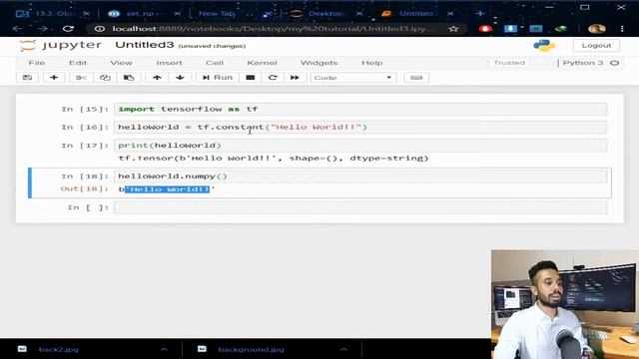Open downloaded background.jpg file

pos(251,349)
